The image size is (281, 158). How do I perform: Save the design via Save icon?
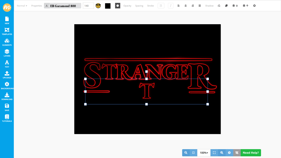click(x=7, y=107)
